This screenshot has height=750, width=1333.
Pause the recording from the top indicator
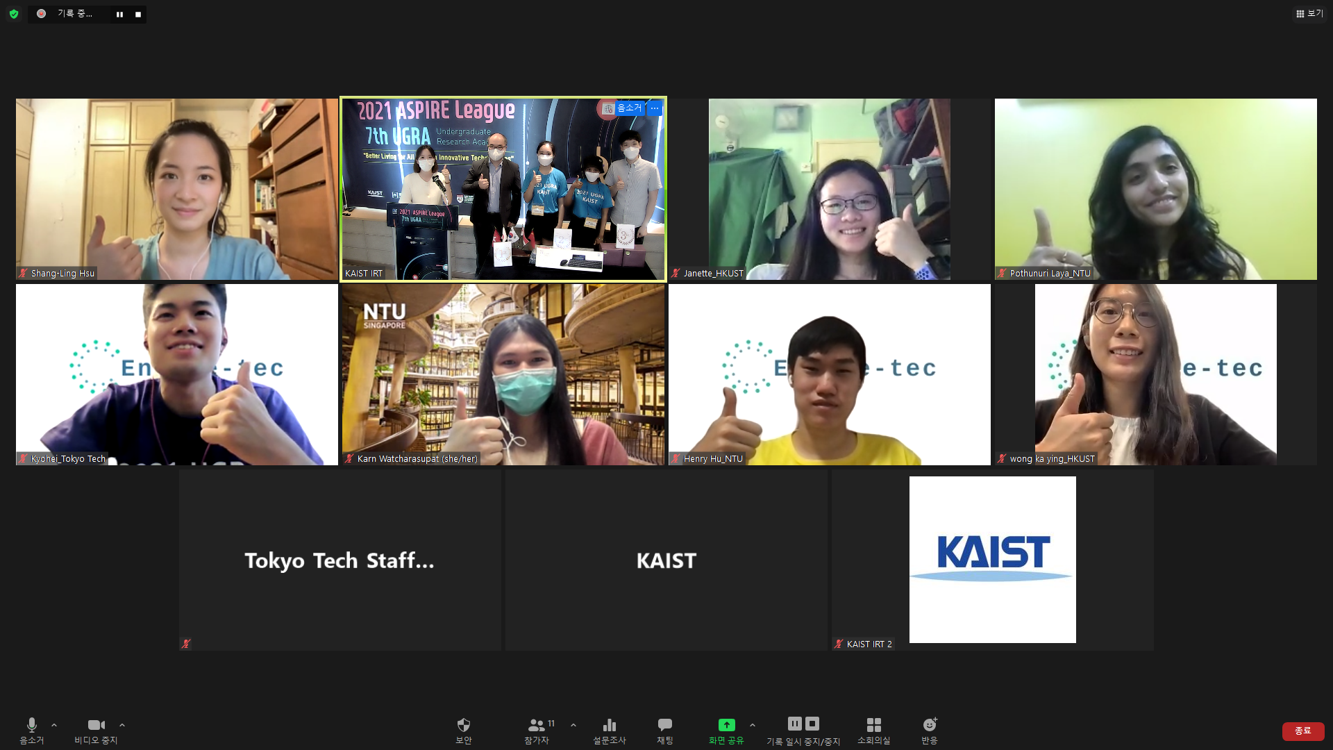click(119, 14)
